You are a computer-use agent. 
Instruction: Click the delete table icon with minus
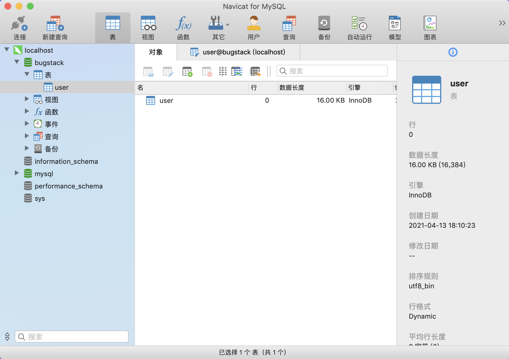coord(207,72)
